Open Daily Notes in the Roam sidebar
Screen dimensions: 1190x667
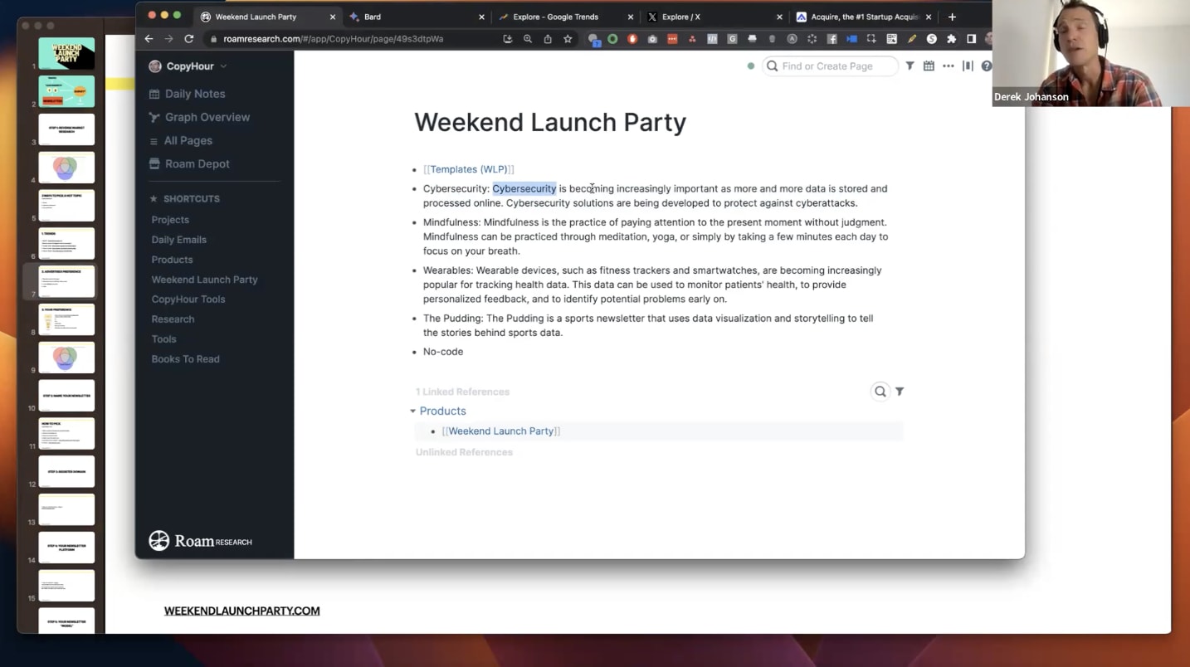(187, 94)
